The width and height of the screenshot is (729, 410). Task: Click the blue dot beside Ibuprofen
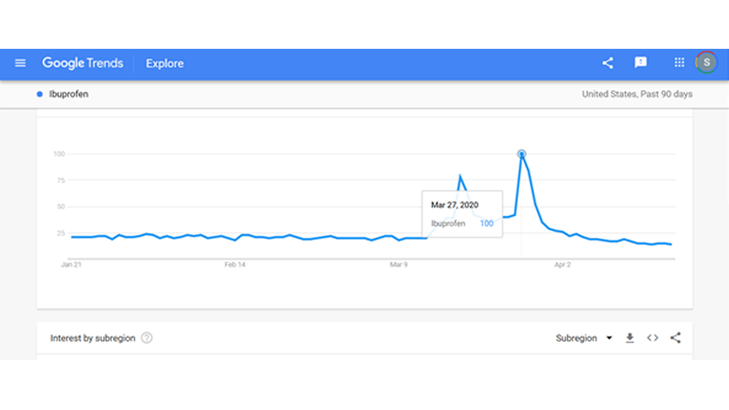coord(40,94)
